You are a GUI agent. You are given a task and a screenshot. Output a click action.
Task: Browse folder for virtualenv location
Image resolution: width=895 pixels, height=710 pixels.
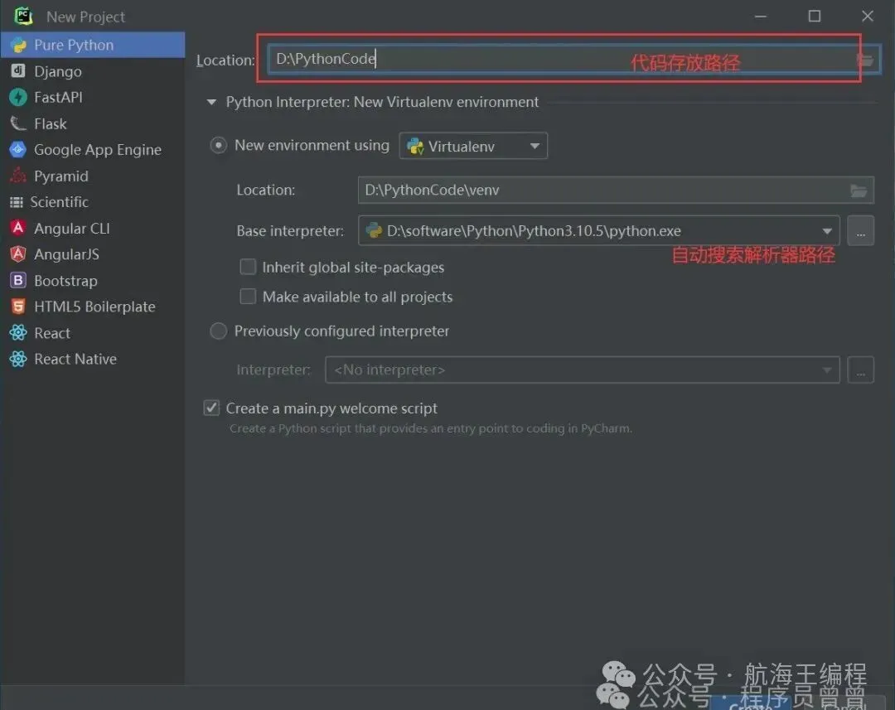coord(859,190)
